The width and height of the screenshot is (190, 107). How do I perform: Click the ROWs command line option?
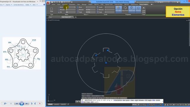[x=154, y=100]
